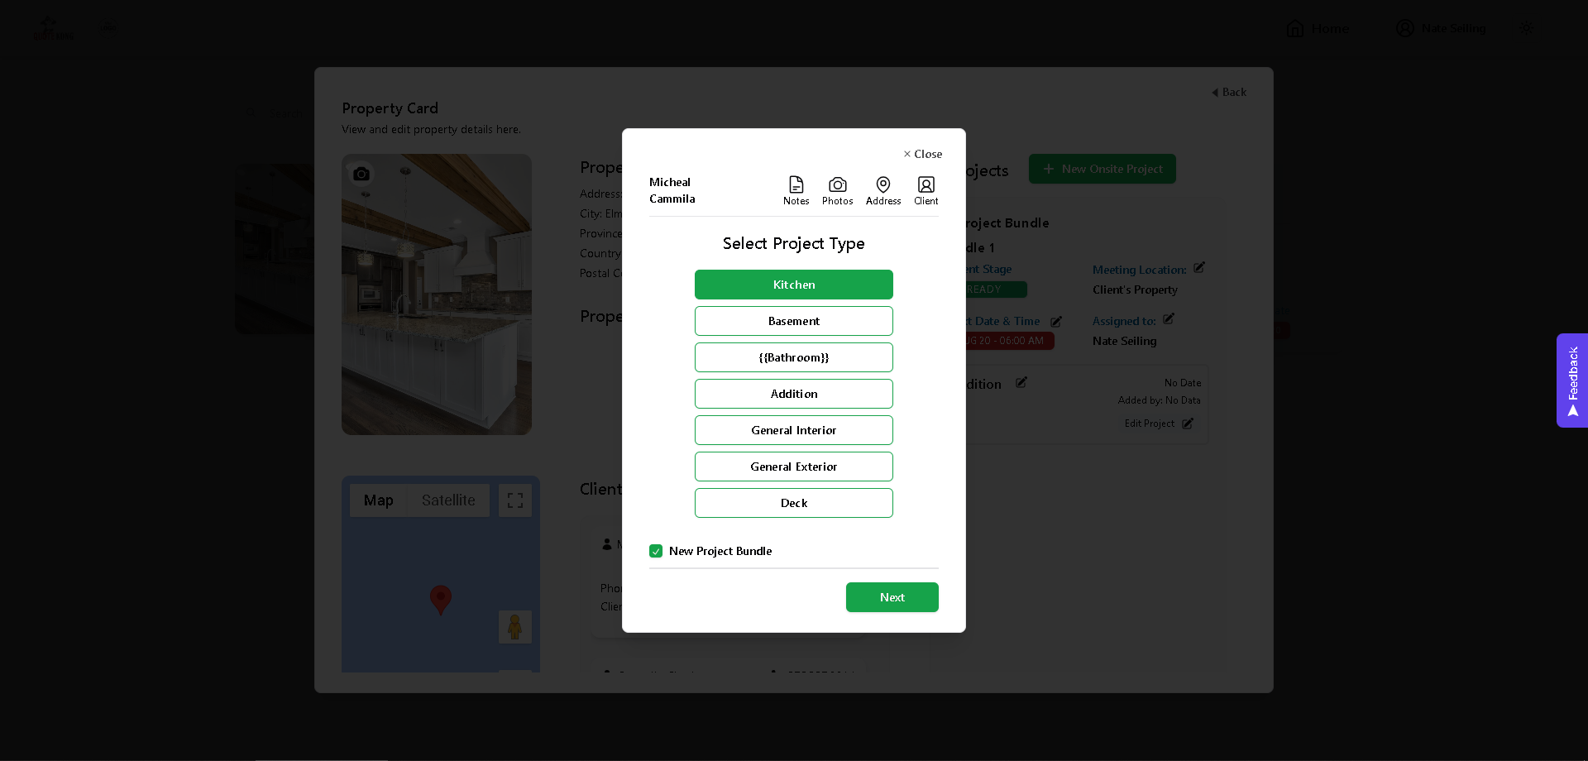Toggle map fullscreen view icon
The width and height of the screenshot is (1588, 761).
tap(515, 500)
